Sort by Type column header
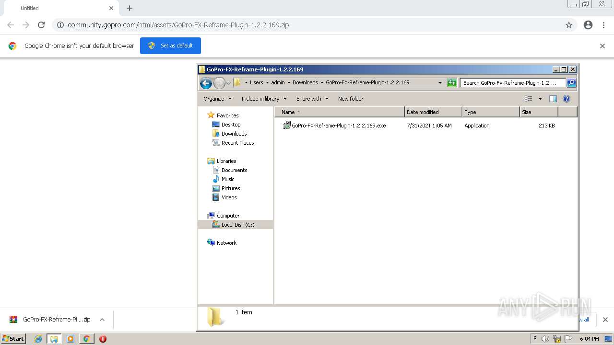 491,112
